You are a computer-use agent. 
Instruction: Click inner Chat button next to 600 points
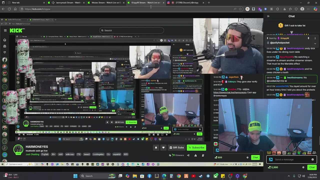pyautogui.click(x=255, y=157)
